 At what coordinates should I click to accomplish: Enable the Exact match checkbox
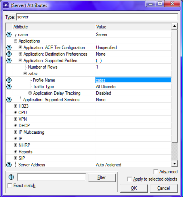pos(10,185)
